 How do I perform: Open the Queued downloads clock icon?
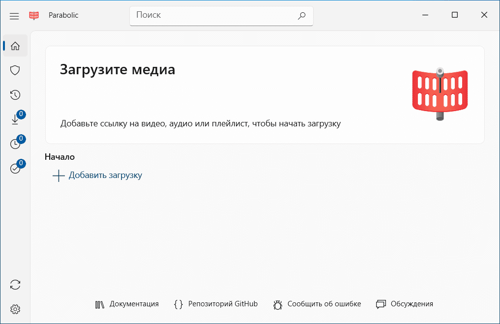tap(15, 144)
